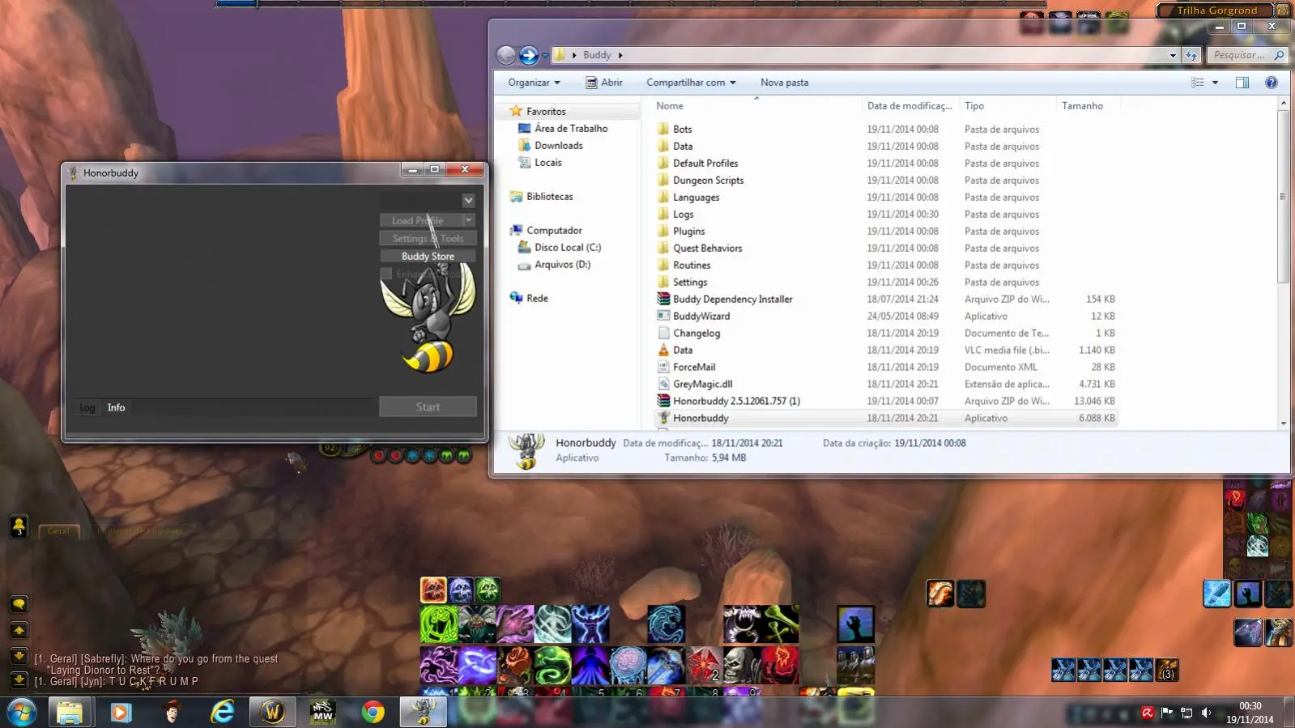Open Disco Local (C:) drive
This screenshot has width=1295, height=728.
(x=567, y=248)
